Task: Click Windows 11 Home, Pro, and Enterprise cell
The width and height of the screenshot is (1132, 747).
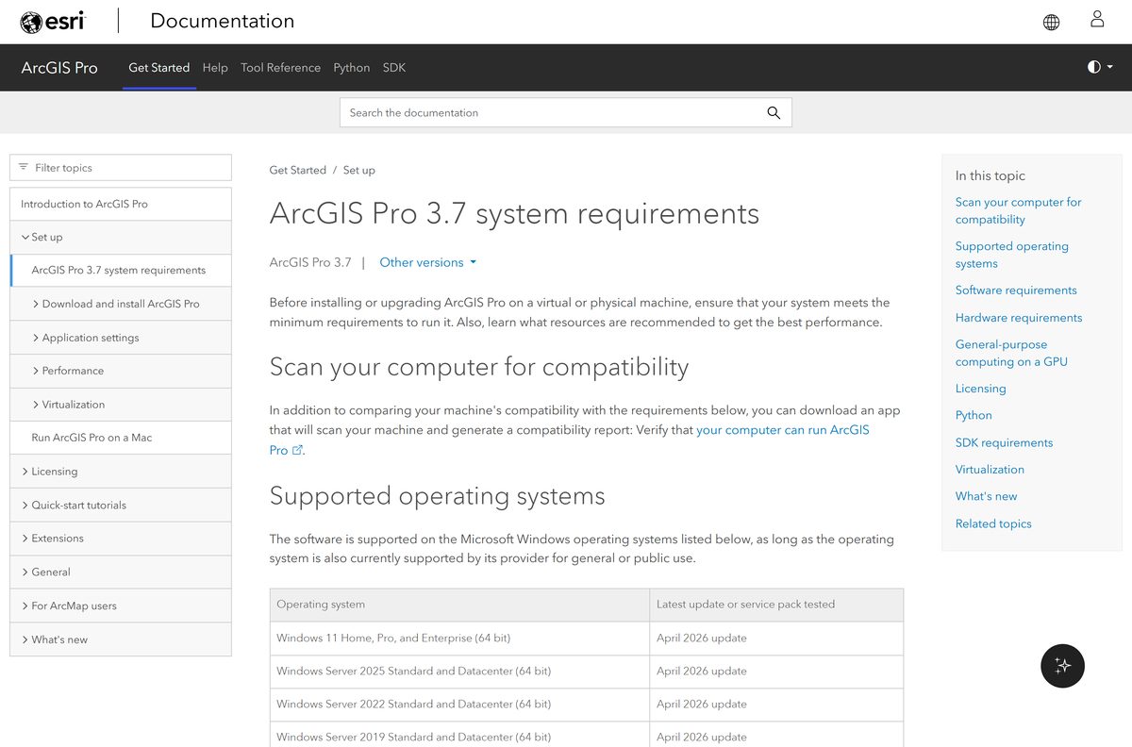Action: click(459, 639)
